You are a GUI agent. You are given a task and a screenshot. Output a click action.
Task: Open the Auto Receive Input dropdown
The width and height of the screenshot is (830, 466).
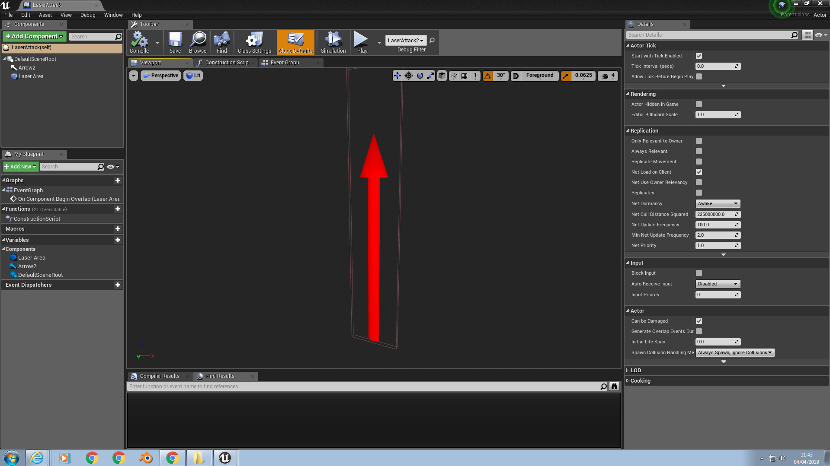point(718,284)
